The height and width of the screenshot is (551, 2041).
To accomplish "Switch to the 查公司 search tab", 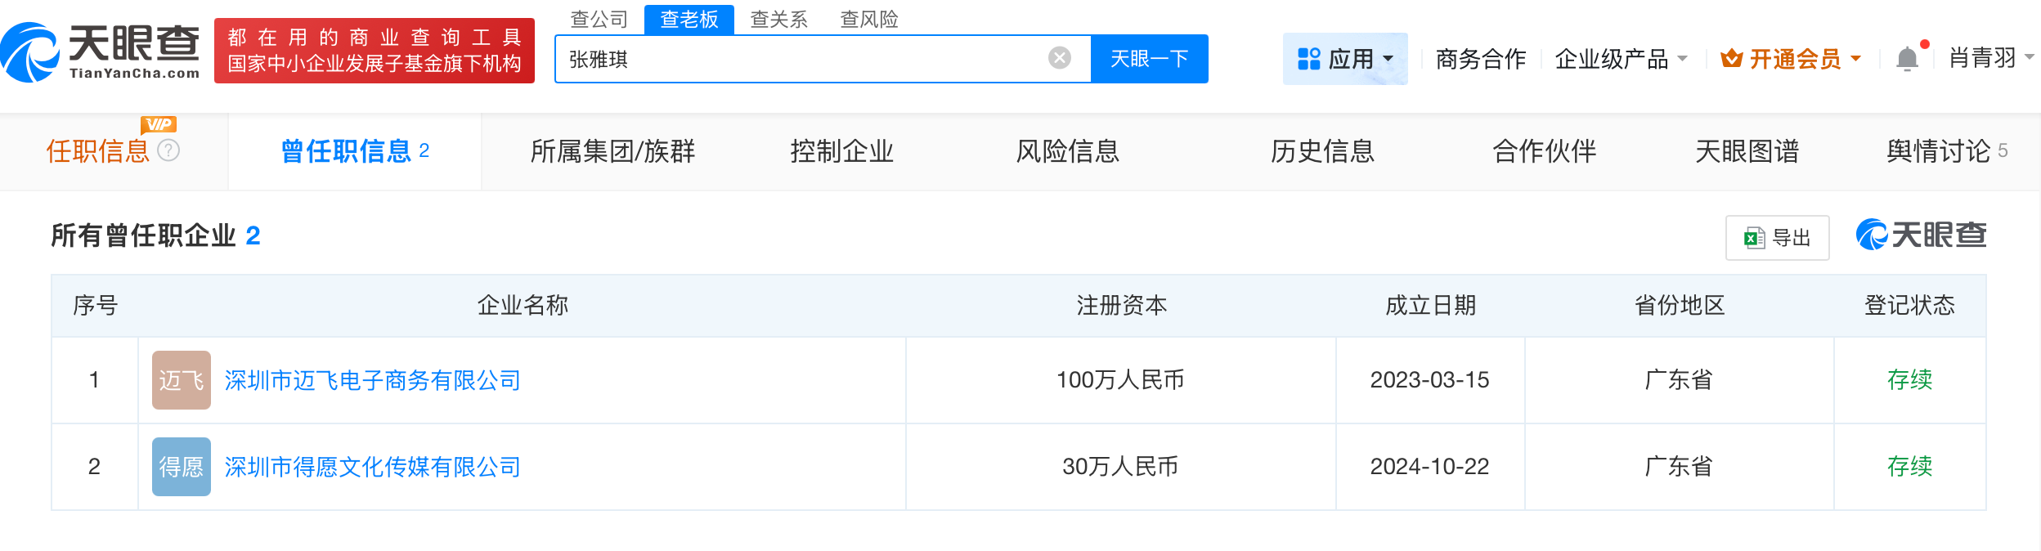I will (599, 19).
